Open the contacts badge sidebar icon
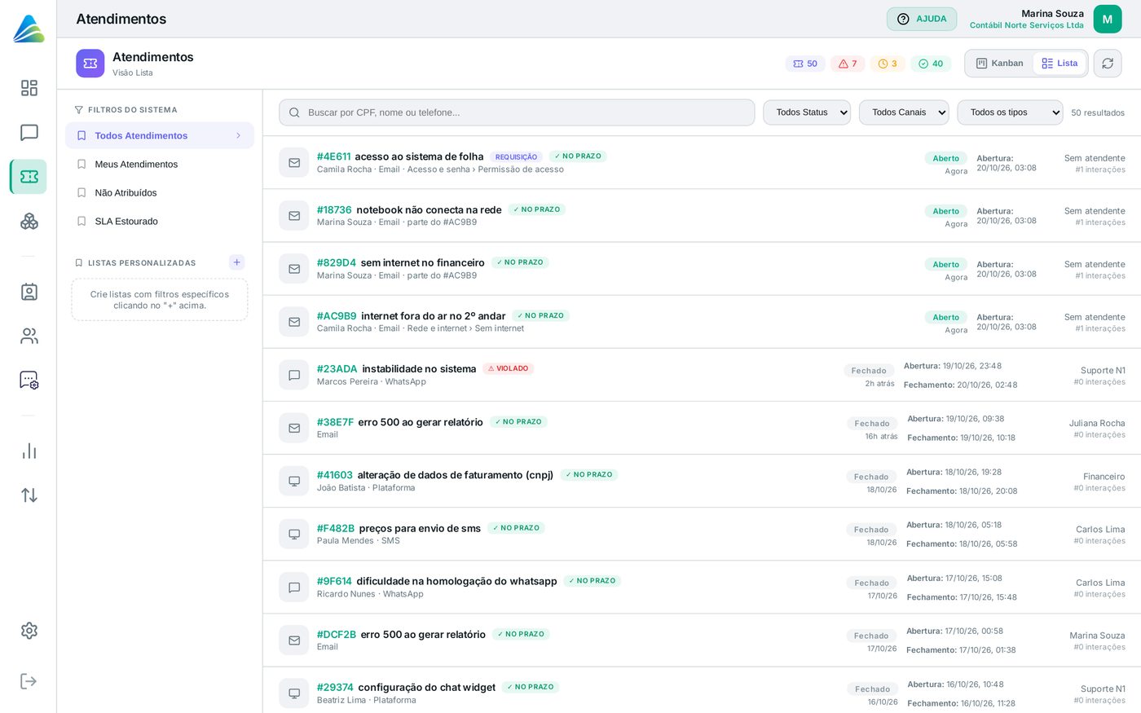The image size is (1141, 713). (29, 292)
